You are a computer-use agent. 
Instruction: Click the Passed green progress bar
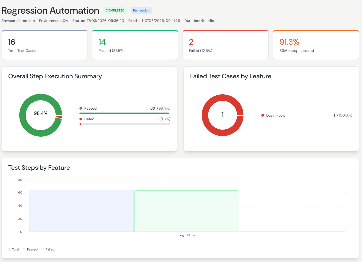tap(125, 113)
